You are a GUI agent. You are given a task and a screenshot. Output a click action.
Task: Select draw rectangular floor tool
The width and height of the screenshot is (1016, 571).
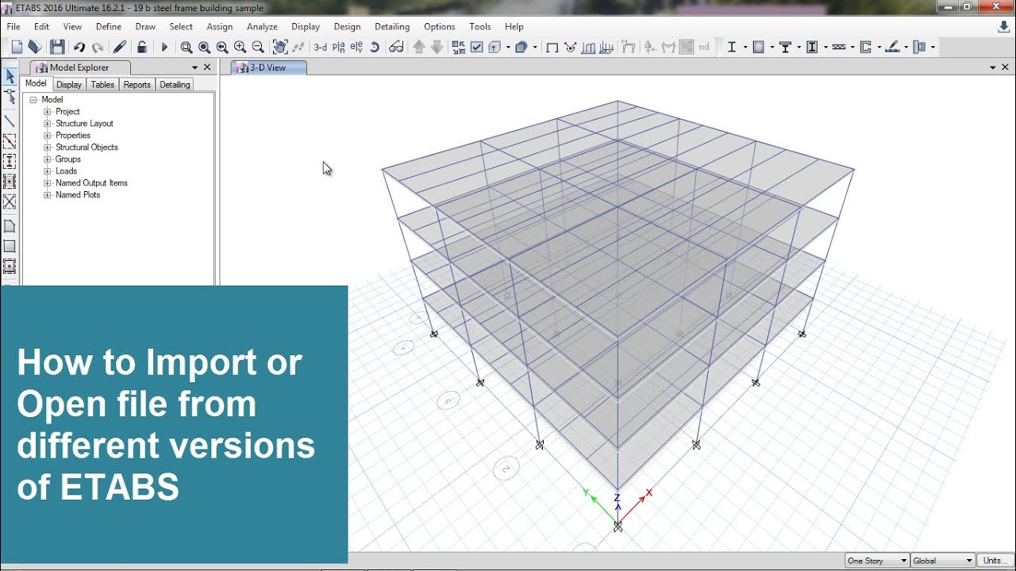click(x=10, y=247)
